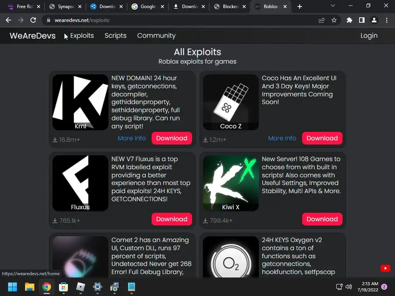Click the network tray icon

339,287
